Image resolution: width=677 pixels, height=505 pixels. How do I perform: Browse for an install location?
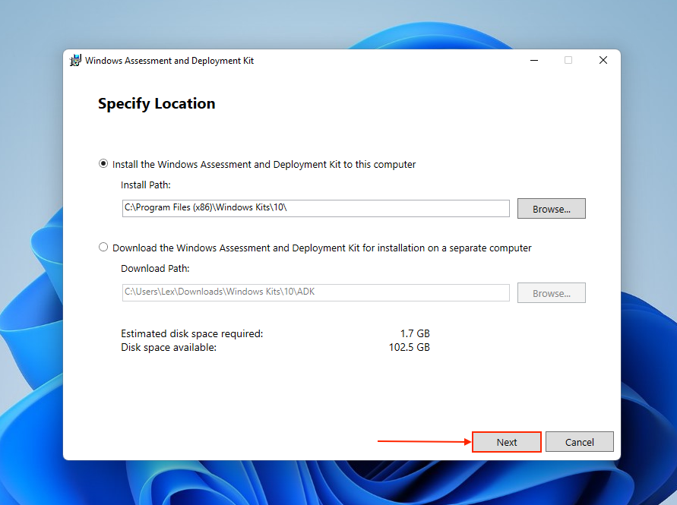tap(551, 208)
